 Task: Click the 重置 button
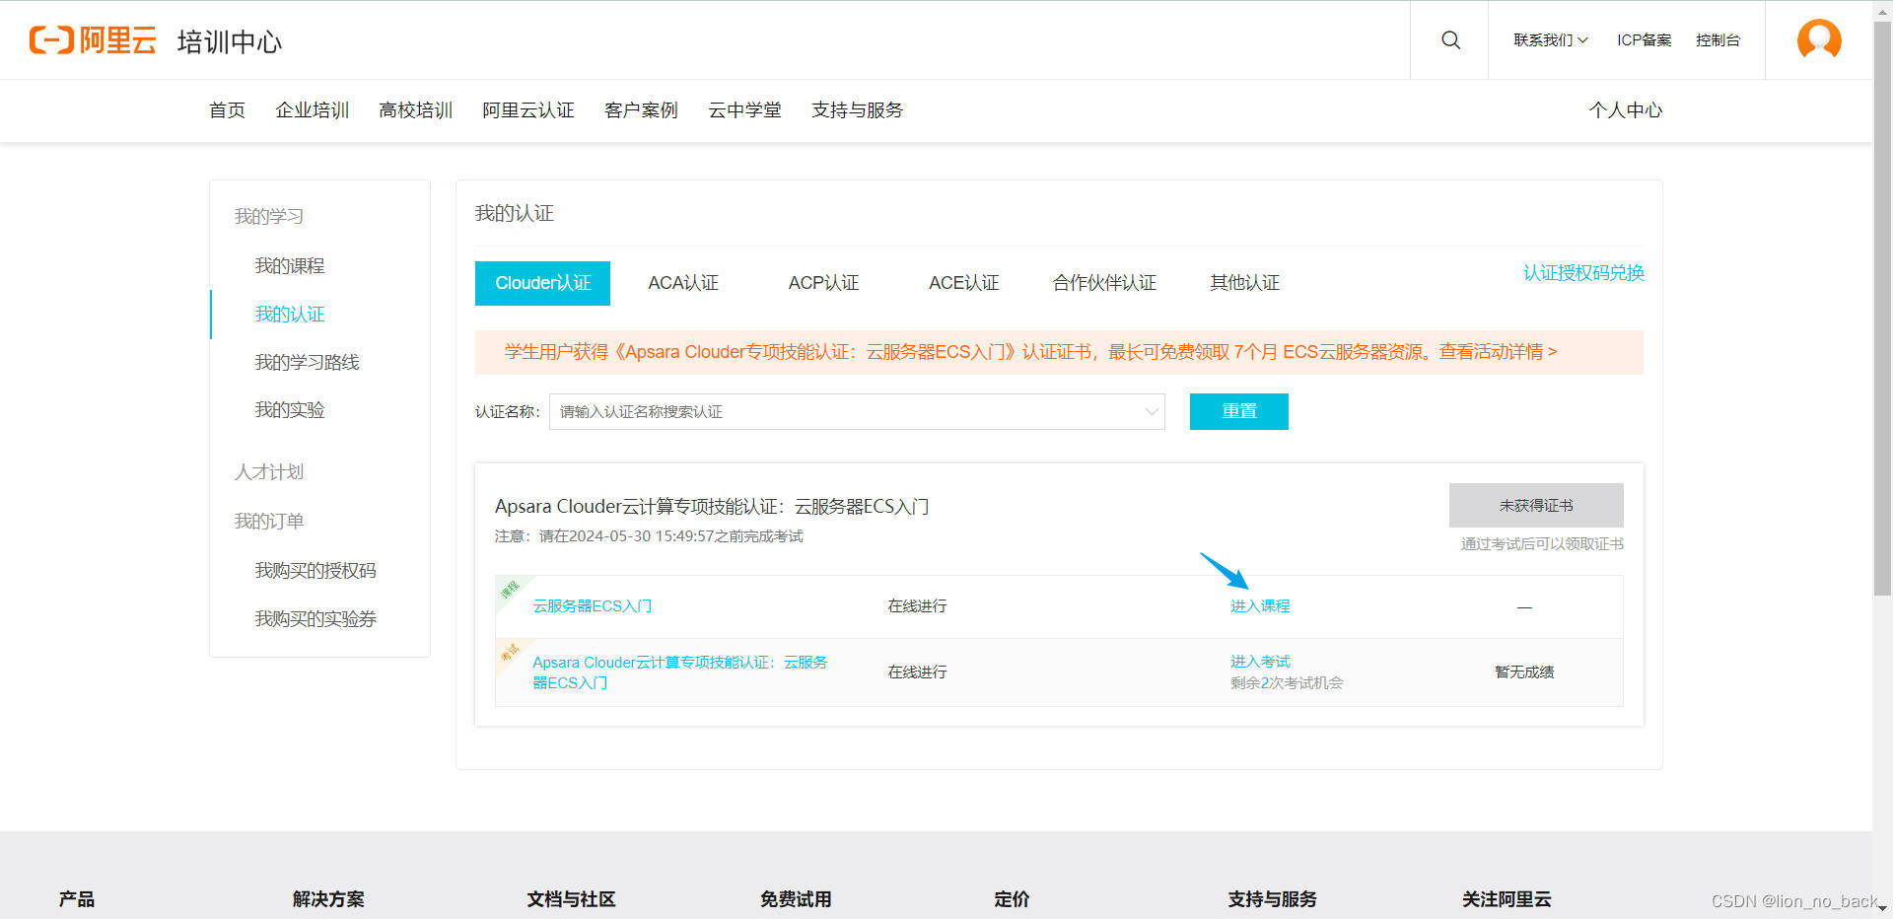point(1238,411)
